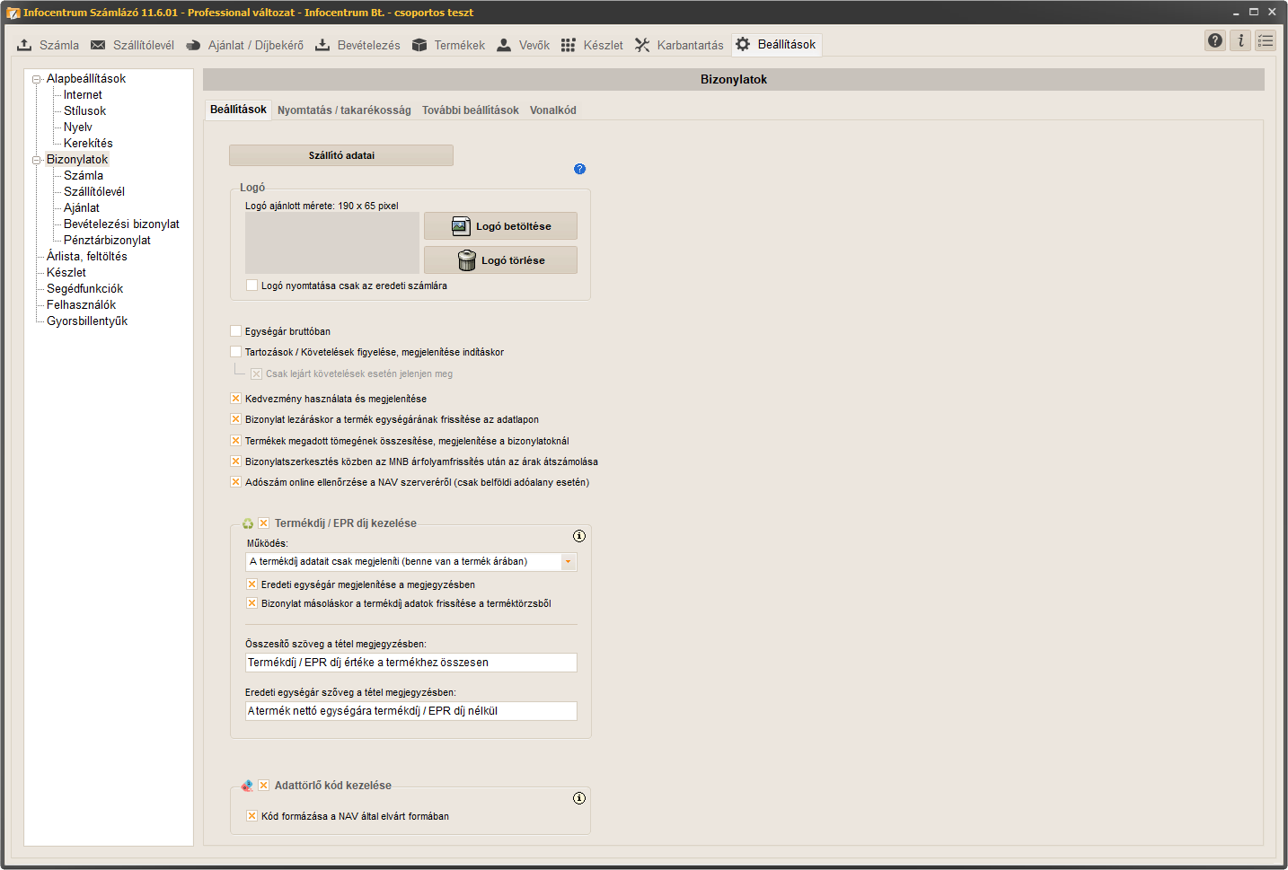Screen dimensions: 1288x870
Task: Open Bevételezés download icon
Action: (x=322, y=45)
